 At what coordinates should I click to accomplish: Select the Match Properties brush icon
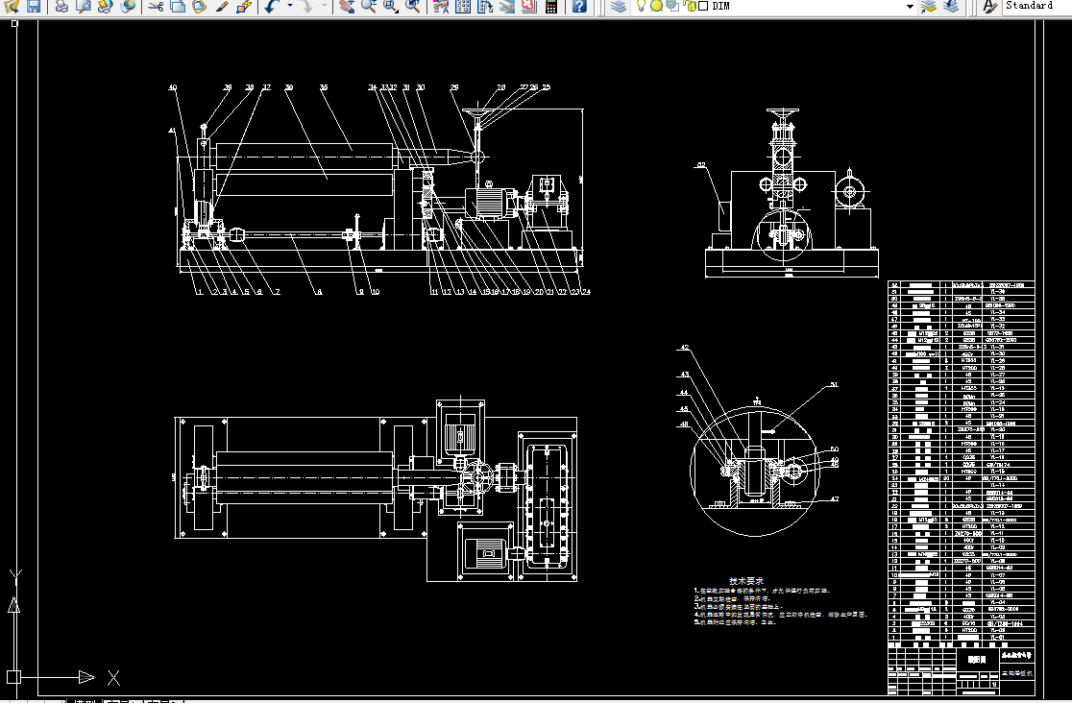pos(222,6)
